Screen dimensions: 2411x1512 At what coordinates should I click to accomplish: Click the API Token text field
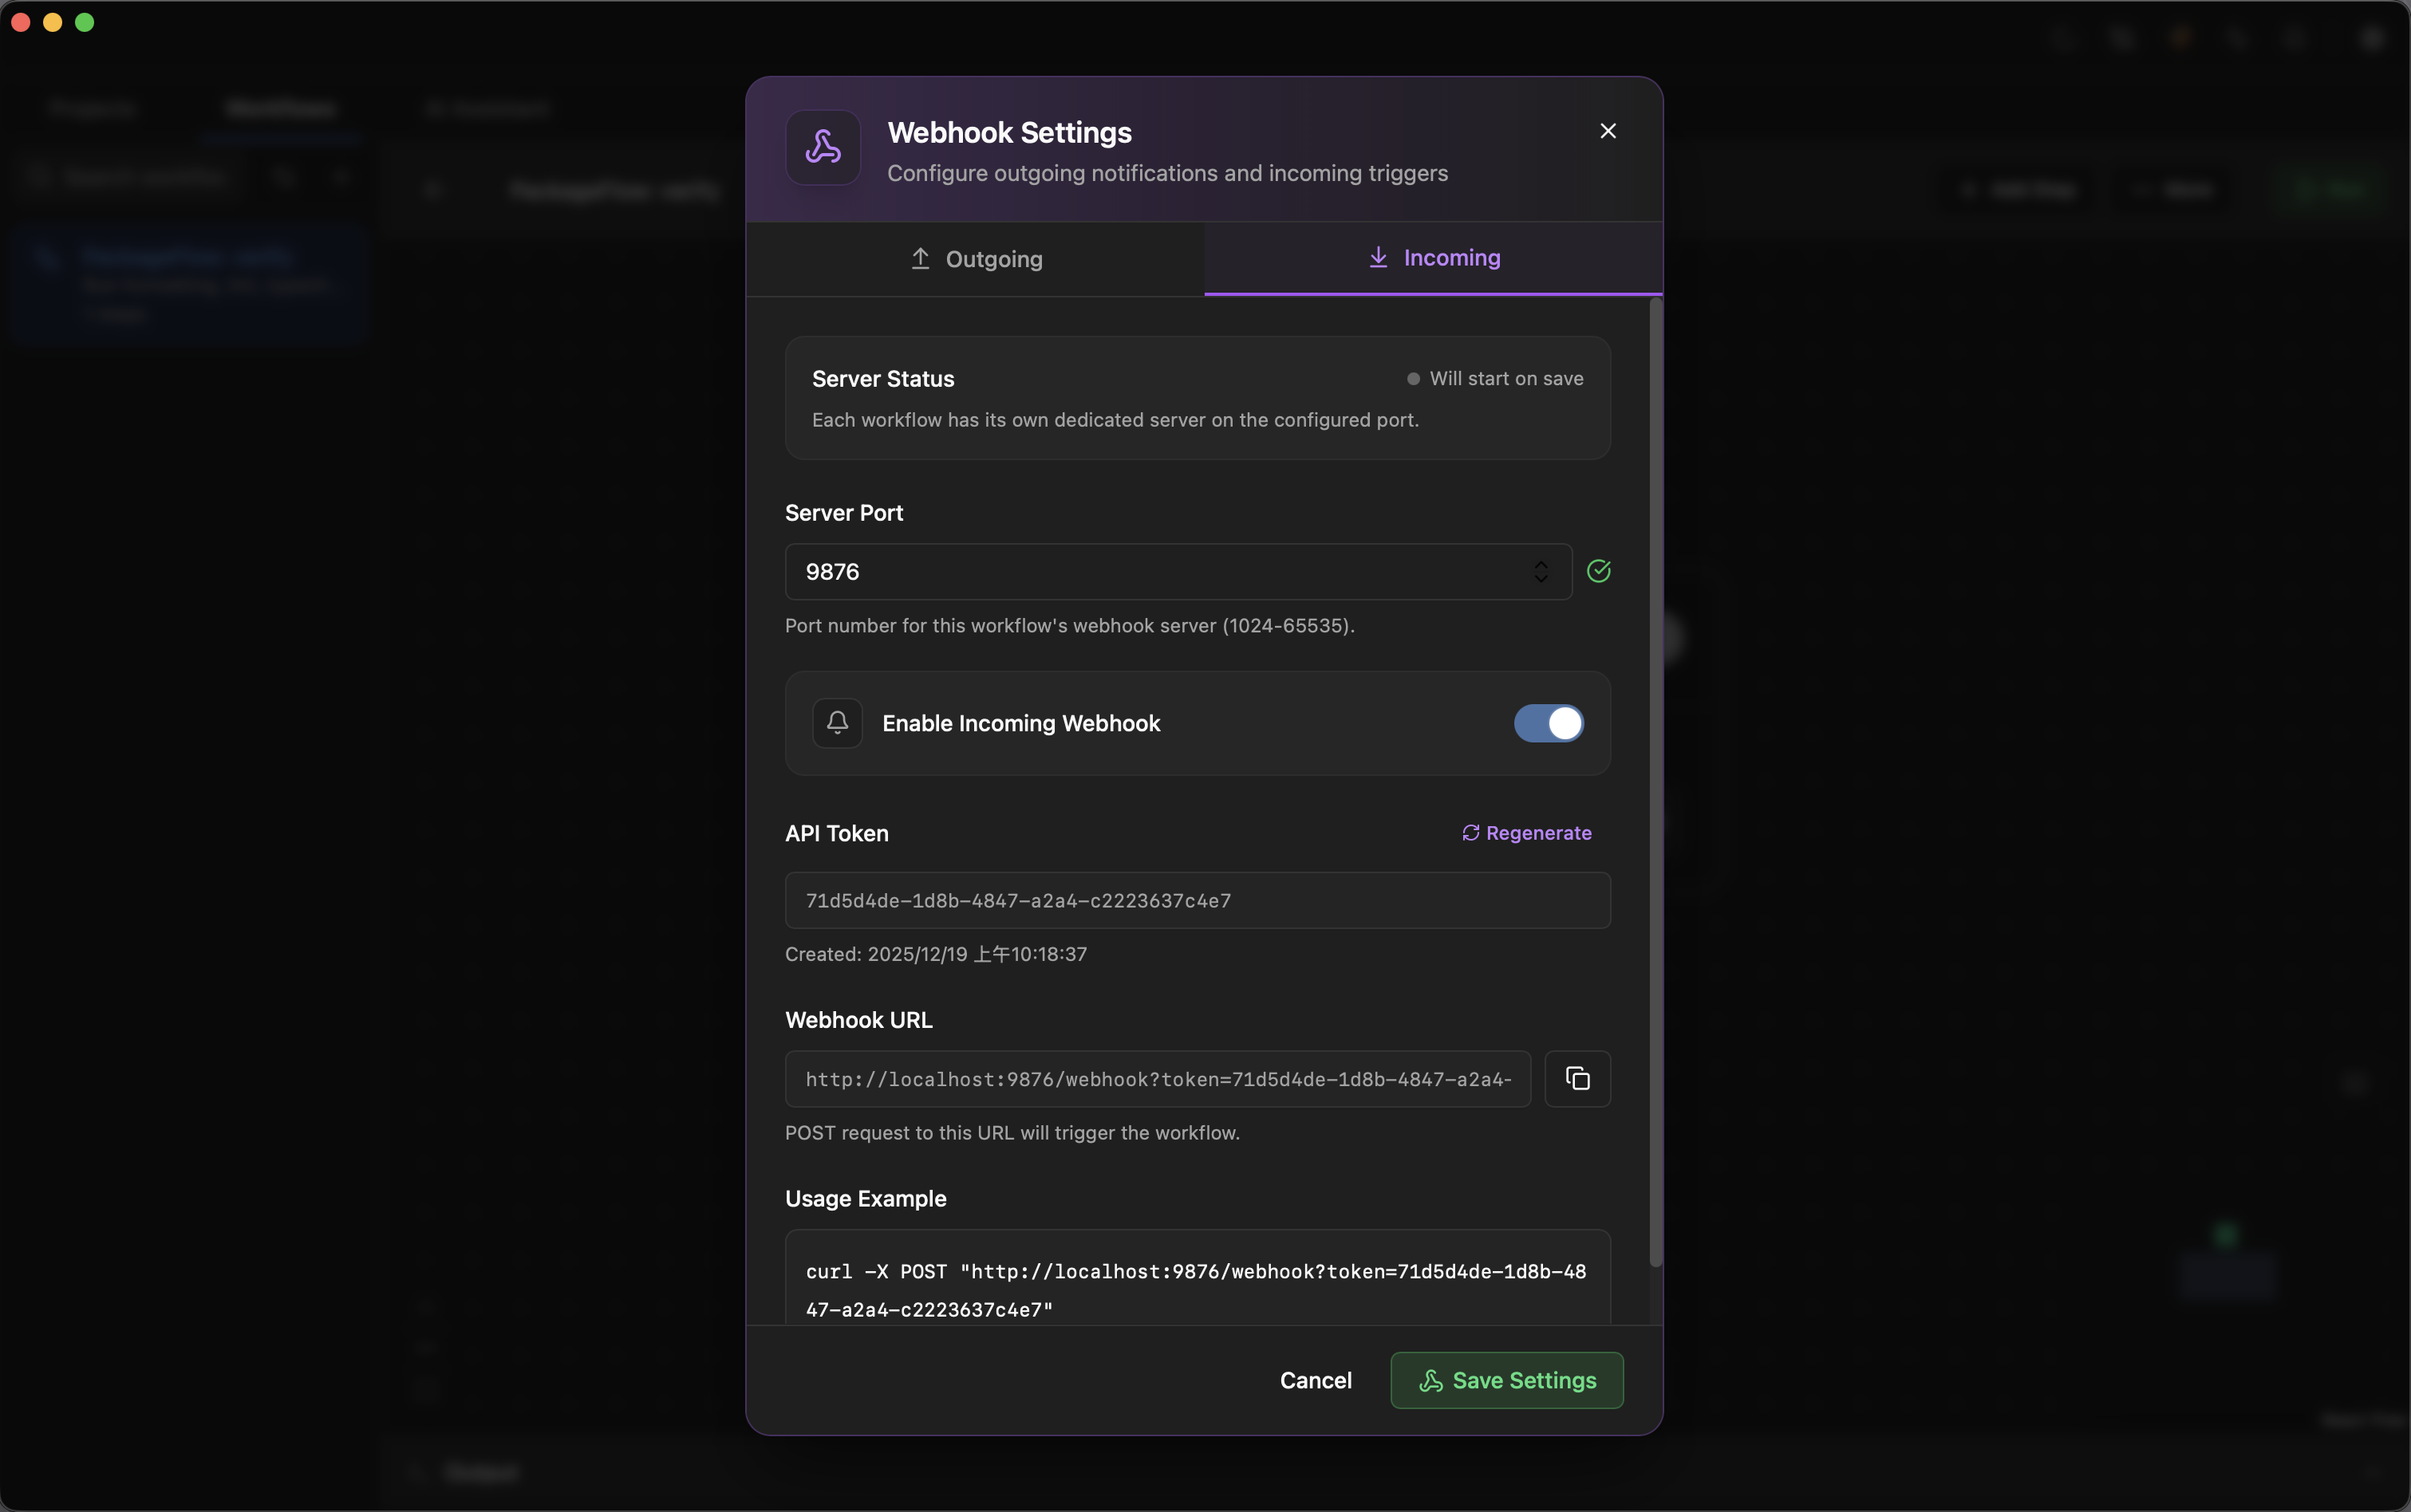[x=1197, y=900]
